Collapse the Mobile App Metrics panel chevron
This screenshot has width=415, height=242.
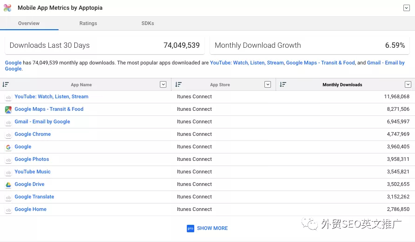(x=407, y=8)
